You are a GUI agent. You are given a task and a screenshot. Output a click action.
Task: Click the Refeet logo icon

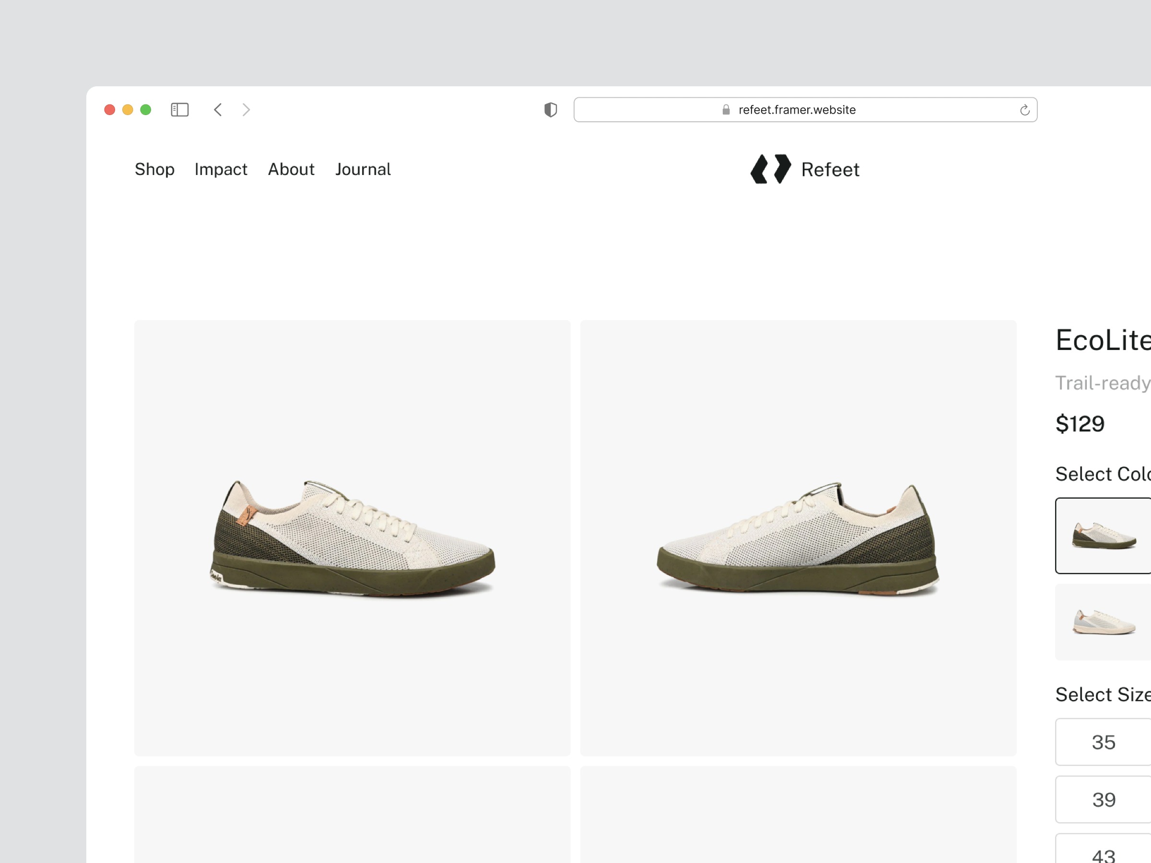click(x=770, y=169)
